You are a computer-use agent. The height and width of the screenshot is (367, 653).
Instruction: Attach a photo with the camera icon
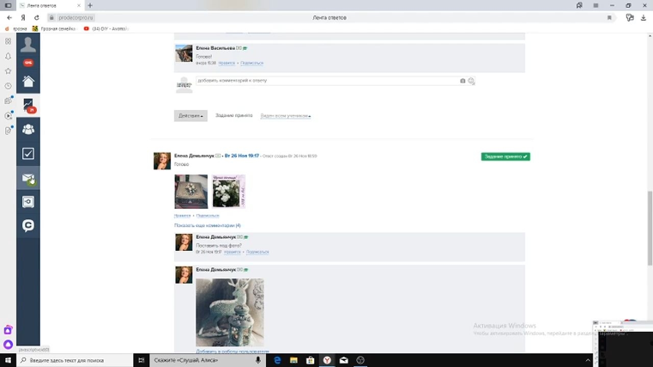coord(463,81)
